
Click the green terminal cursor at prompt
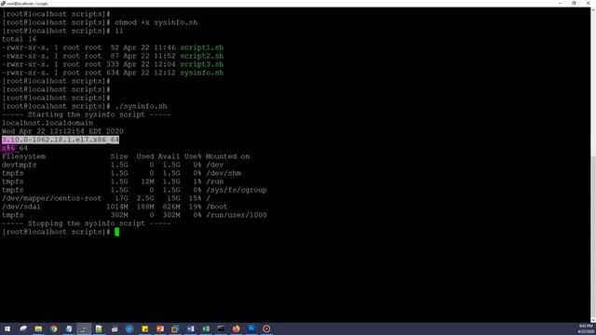click(x=116, y=232)
